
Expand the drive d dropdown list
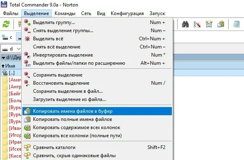pos(19,49)
